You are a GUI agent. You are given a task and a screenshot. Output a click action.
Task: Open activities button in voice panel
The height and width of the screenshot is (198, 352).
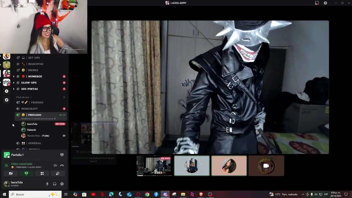pos(42,174)
